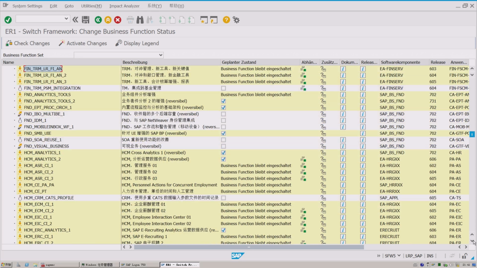Uncheck the FND_EPT_PROC_ORCH_1 checkbox
477x268 pixels.
(x=223, y=108)
